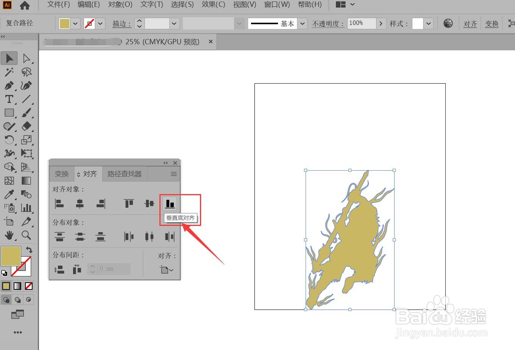515x350 pixels.
Task: Select the Zoom tool
Action: coord(27,235)
